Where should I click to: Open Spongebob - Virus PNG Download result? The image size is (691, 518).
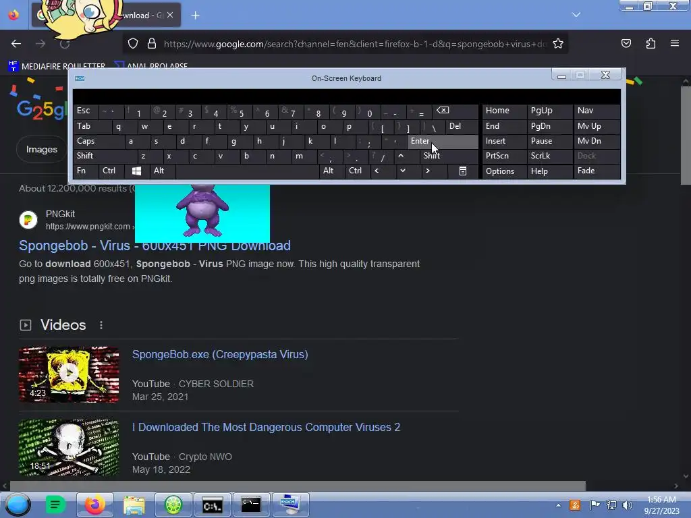(155, 246)
